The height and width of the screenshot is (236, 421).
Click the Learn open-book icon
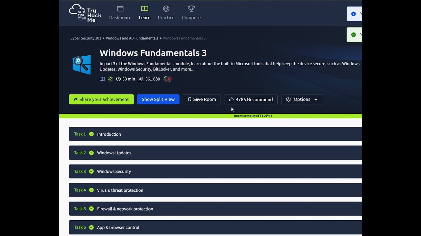click(144, 9)
